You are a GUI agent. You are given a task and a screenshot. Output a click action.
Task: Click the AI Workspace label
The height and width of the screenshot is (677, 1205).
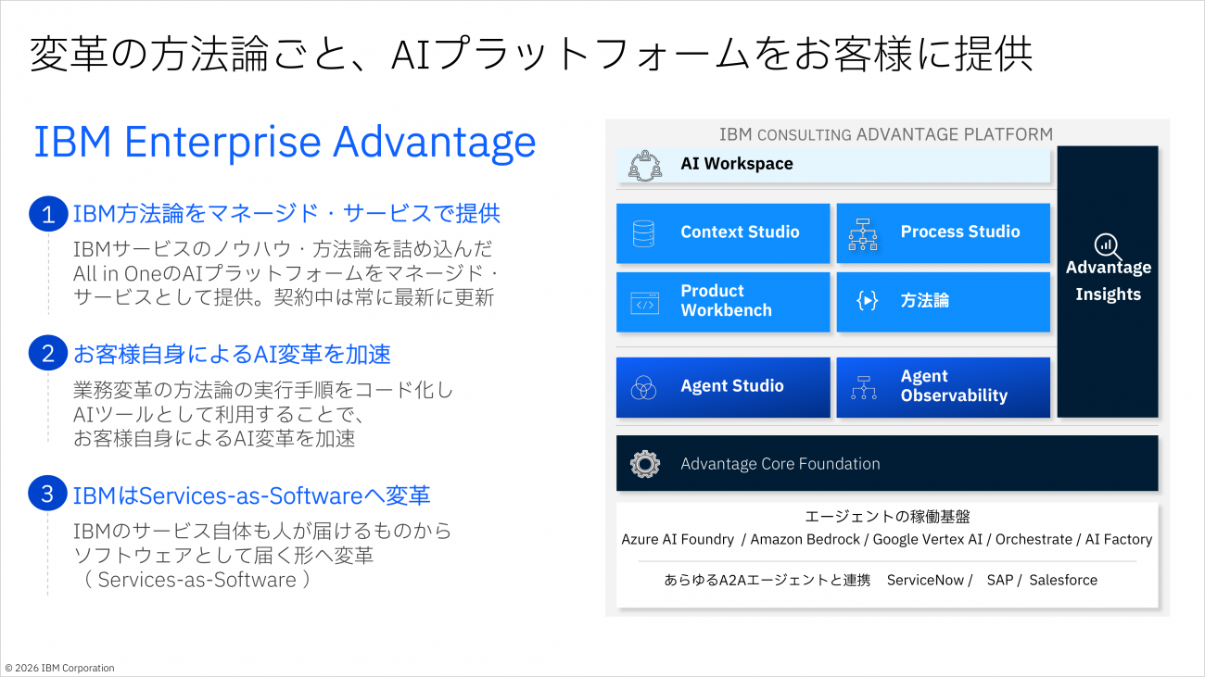pos(737,164)
